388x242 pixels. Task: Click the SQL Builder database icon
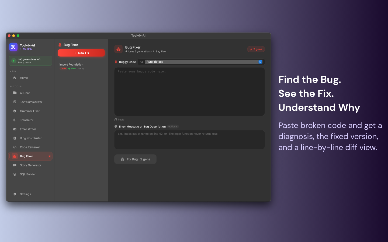tap(15, 175)
